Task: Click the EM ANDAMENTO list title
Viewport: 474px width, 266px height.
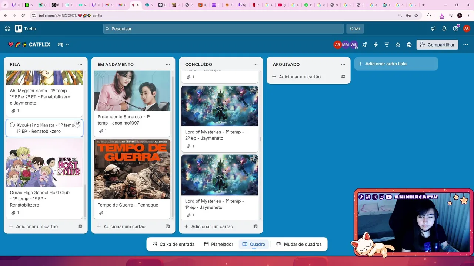Action: [x=116, y=64]
